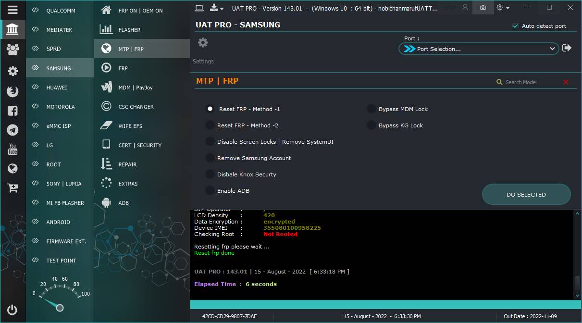Select Reset FRP - Method -2 radio
Viewport: 582px width, 323px height.
[210, 125]
